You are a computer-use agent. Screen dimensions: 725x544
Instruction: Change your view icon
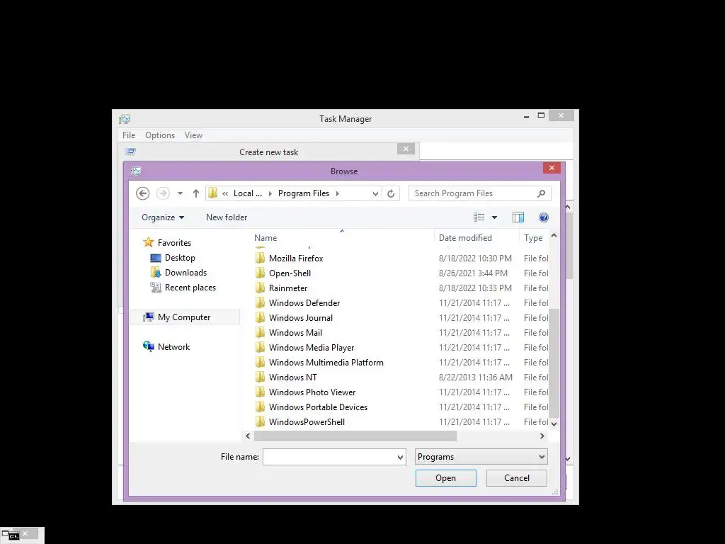pos(479,217)
